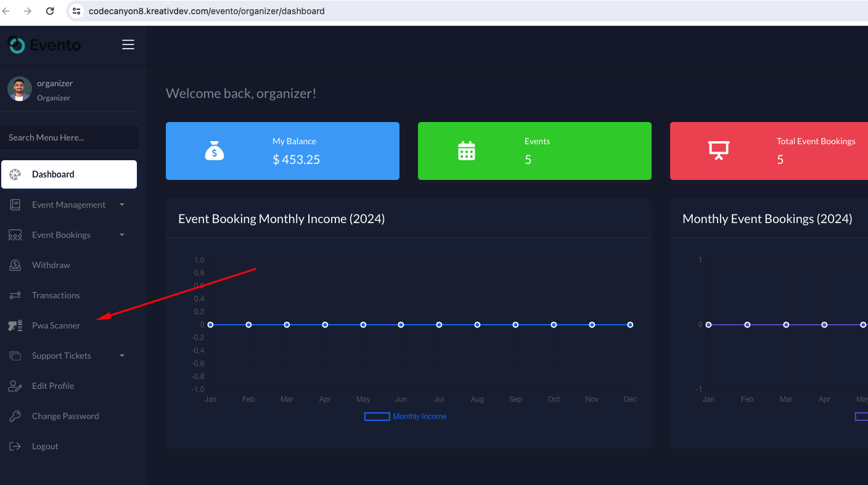868x485 pixels.
Task: Open the Dashboard menu item
Action: (69, 174)
